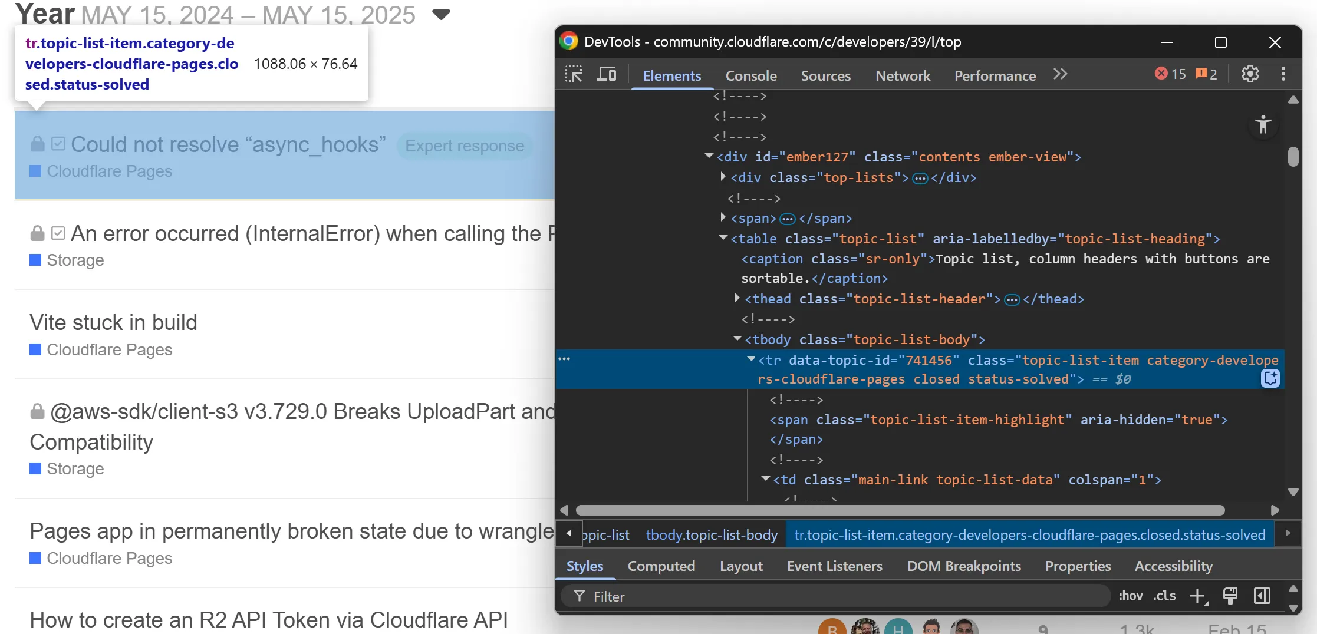Click the red error count 15
1317x634 pixels.
point(1170,74)
